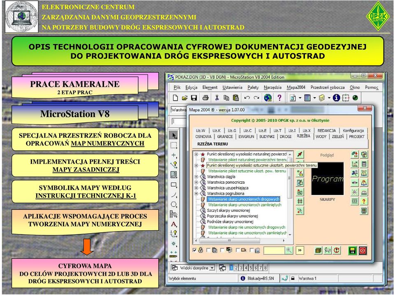The image size is (395, 295).
Task: Expand Punkt określonej wysokości sztucznie node
Action: [x=196, y=166]
